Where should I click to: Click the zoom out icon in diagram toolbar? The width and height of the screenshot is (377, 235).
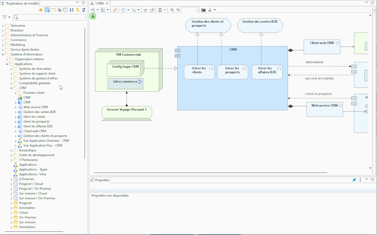(x=178, y=10)
